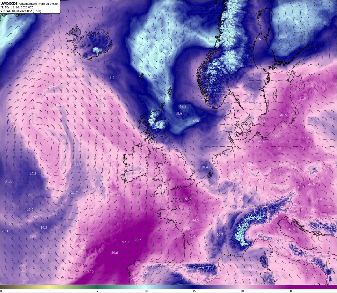The height and width of the screenshot is (293, 337).
Task: Click the 35.5 value label
Action: click(277, 136)
